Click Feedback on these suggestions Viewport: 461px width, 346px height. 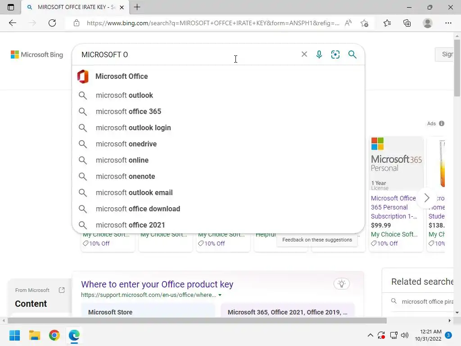point(317,240)
